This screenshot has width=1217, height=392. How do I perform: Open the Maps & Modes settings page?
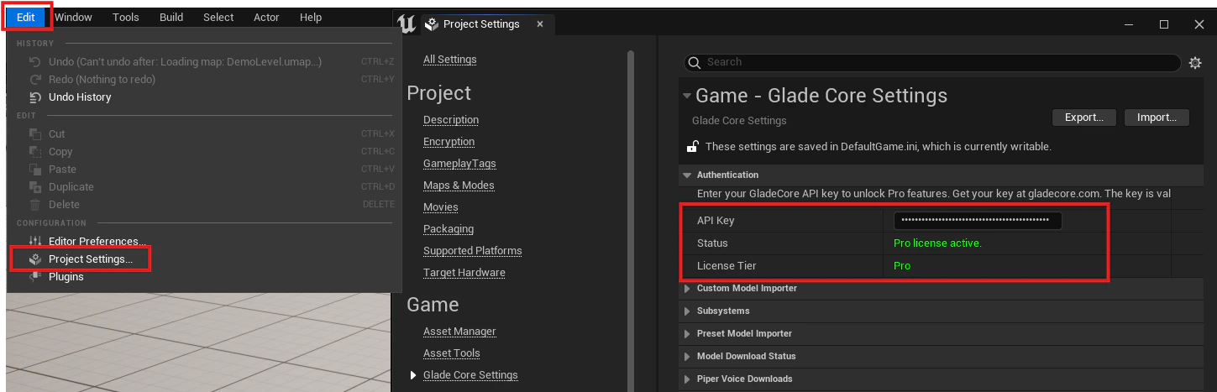click(x=459, y=186)
